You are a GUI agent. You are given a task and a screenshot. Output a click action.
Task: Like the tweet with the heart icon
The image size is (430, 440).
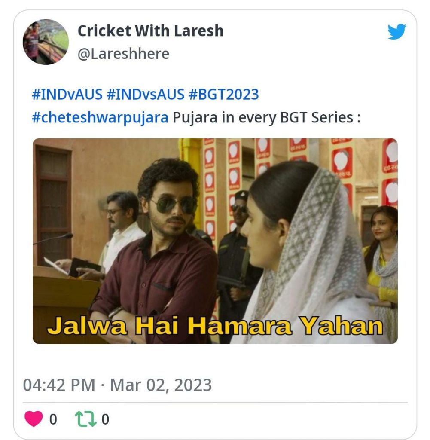click(x=34, y=419)
